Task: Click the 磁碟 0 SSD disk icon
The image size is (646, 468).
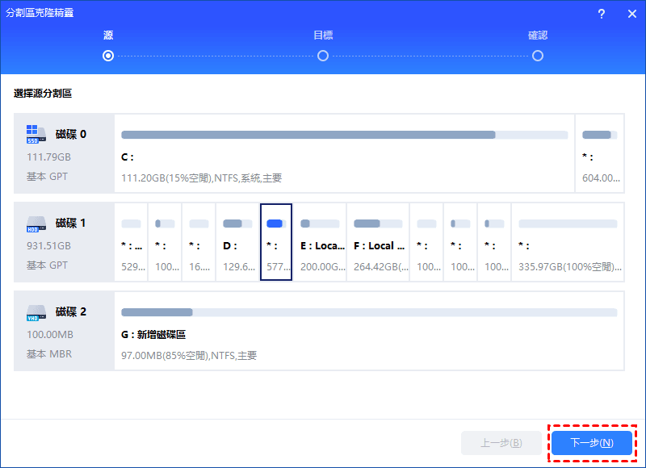Action: (35, 134)
